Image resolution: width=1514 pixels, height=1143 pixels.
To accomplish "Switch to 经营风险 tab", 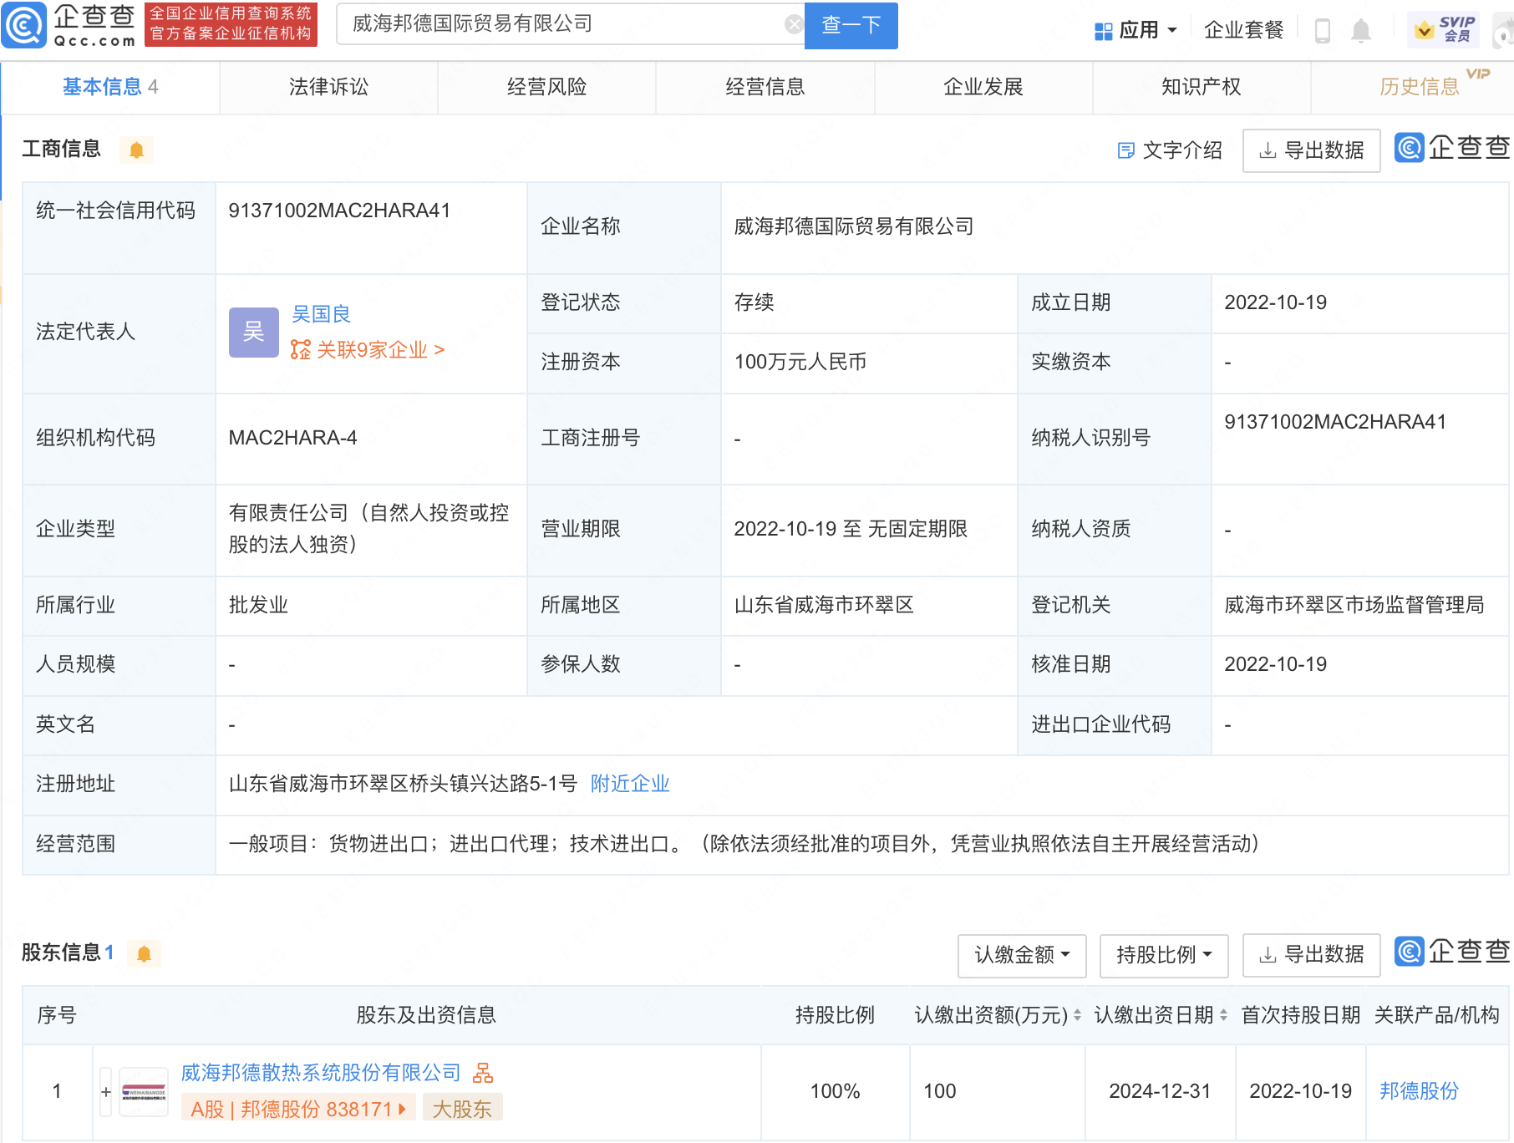I will coord(546,87).
